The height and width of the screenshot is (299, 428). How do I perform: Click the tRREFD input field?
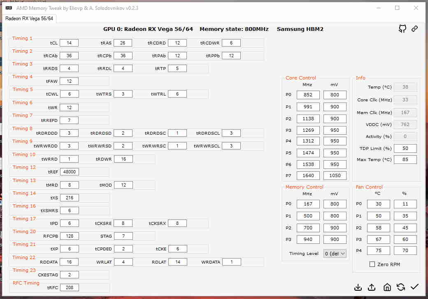point(69,120)
